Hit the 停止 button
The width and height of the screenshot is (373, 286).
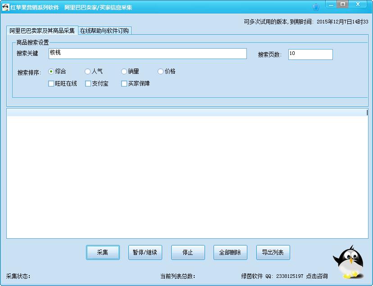188,252
